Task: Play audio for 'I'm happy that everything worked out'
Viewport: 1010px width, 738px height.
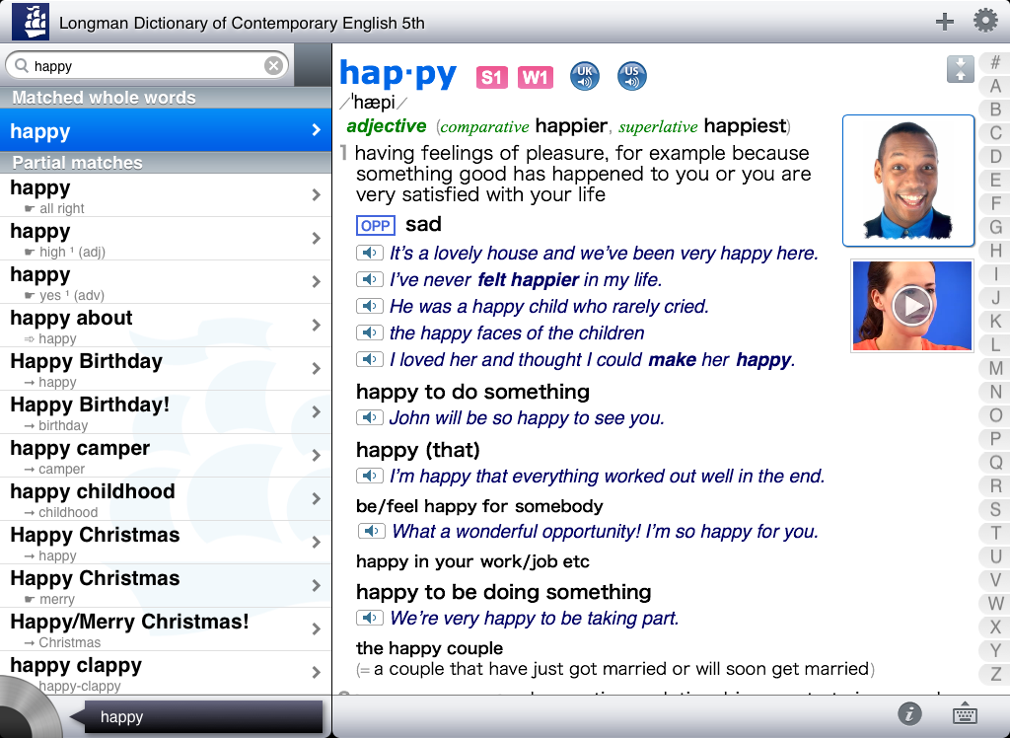Action: (x=370, y=476)
